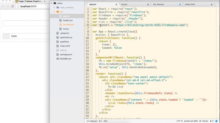220x123 pixels.
Task: Click the header.jsx file icon
Action: click(60, 20)
